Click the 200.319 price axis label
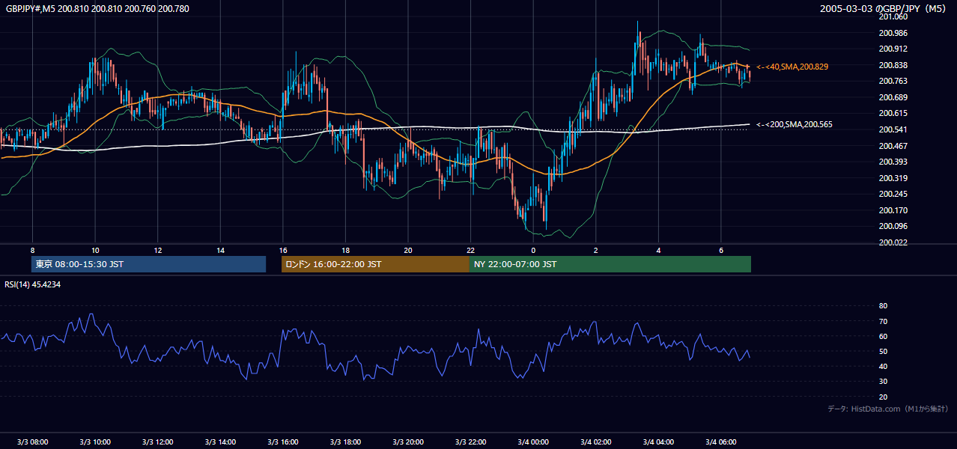957x449 pixels. [894, 178]
